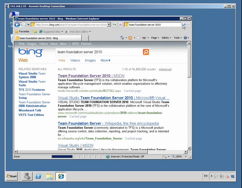Click the Action Center flag tray icon

pos(216,176)
